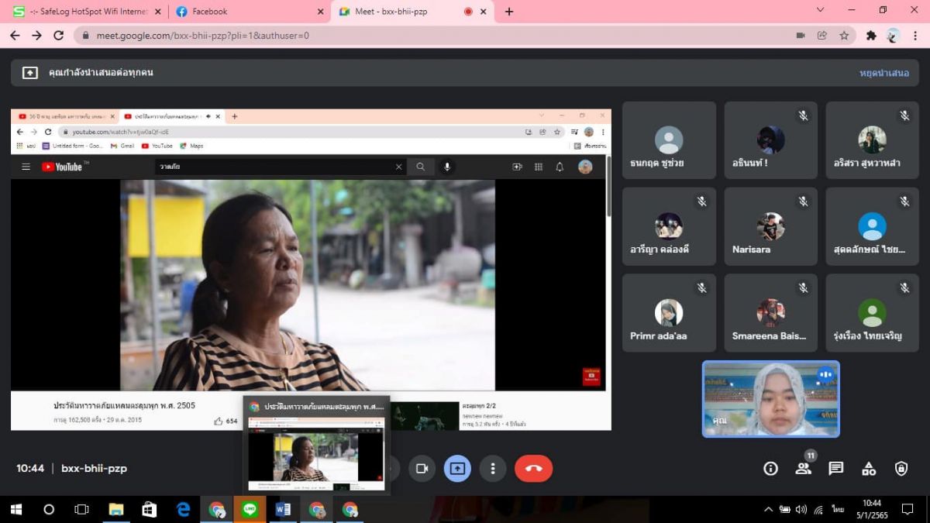Screen dimensions: 930x523
Task: Open the chat with everyone panel
Action: coord(835,468)
